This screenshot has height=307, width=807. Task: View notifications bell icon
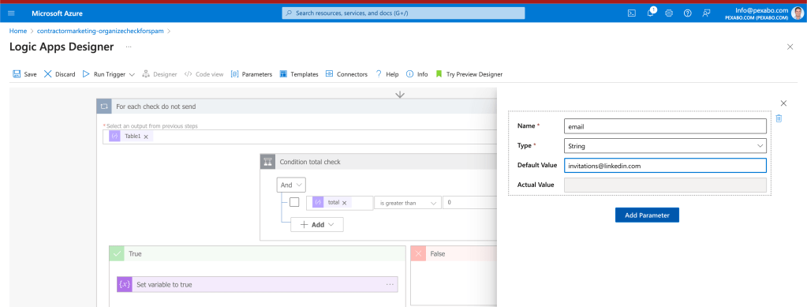[650, 13]
